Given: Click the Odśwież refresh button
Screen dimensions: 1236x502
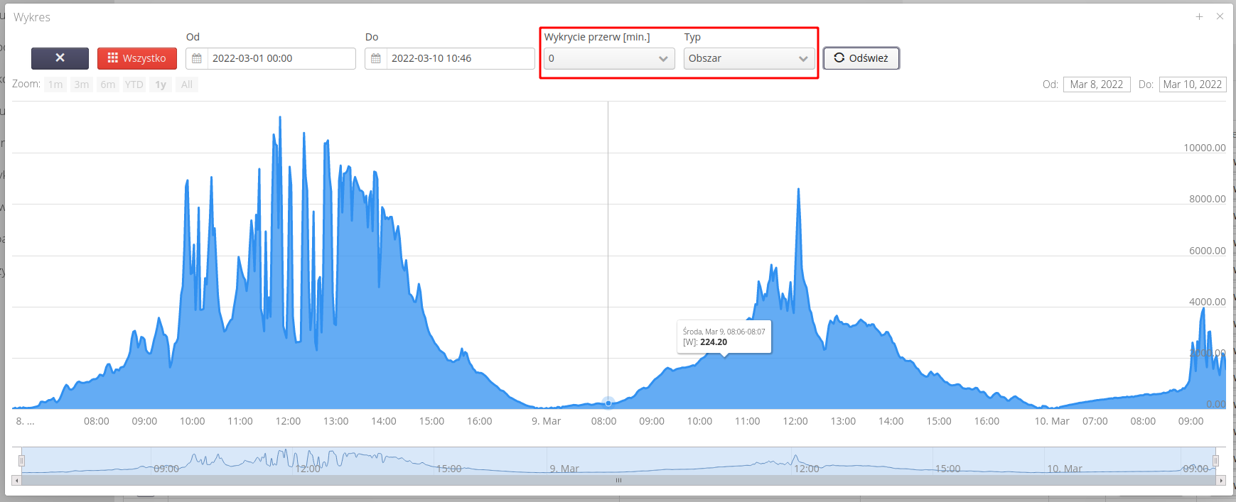Looking at the screenshot, I should point(861,58).
